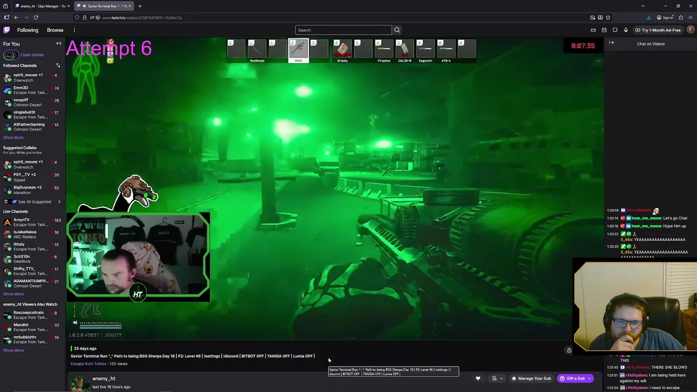Open the Get Bits icon
Image resolution: width=697 pixels, height=392 pixels.
(626, 30)
